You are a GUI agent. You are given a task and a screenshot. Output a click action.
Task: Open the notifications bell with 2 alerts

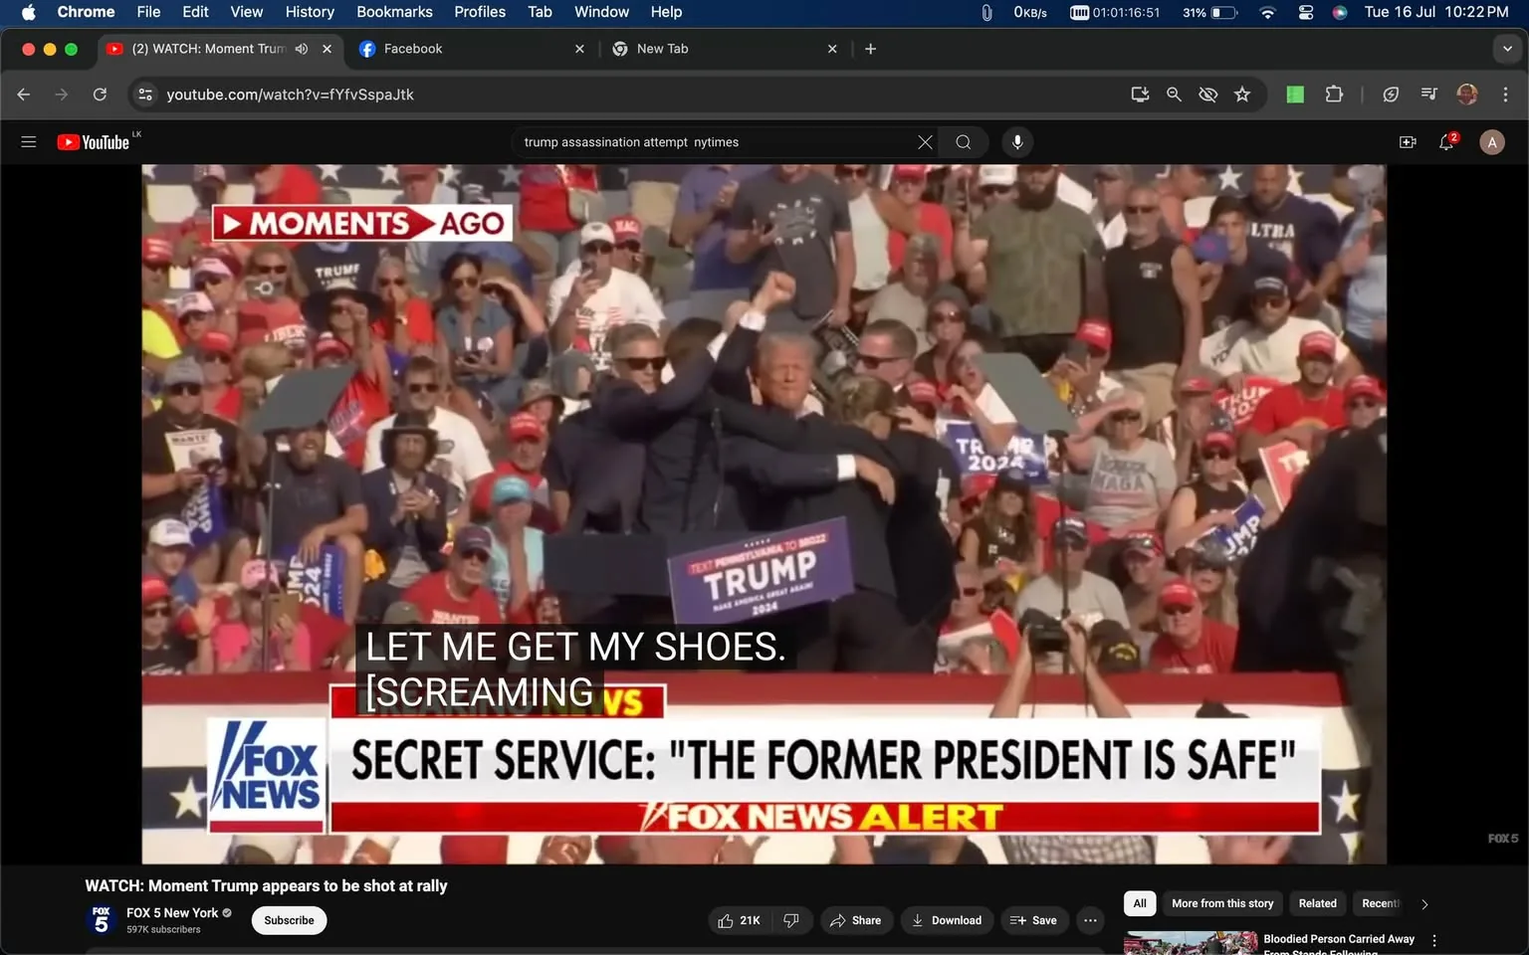click(x=1445, y=142)
